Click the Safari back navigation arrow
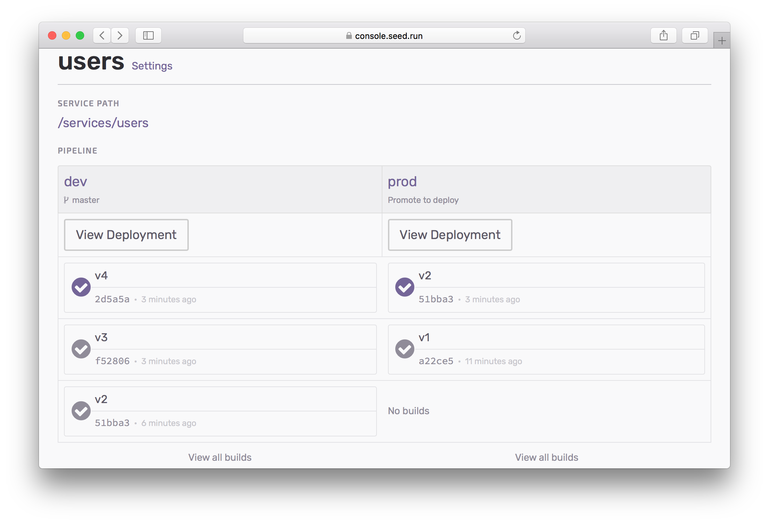The width and height of the screenshot is (769, 524). [x=102, y=35]
